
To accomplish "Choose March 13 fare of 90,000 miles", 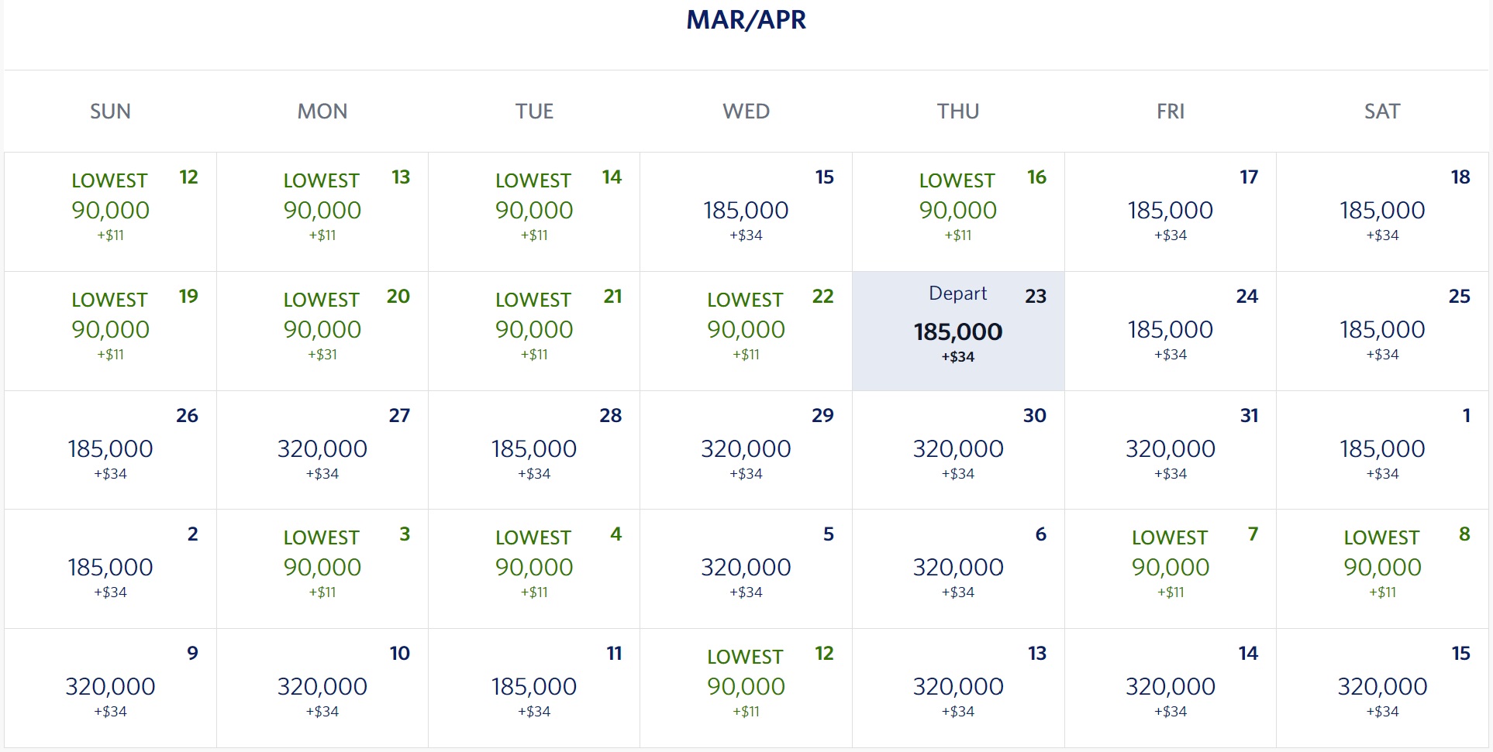I will click(x=322, y=211).
